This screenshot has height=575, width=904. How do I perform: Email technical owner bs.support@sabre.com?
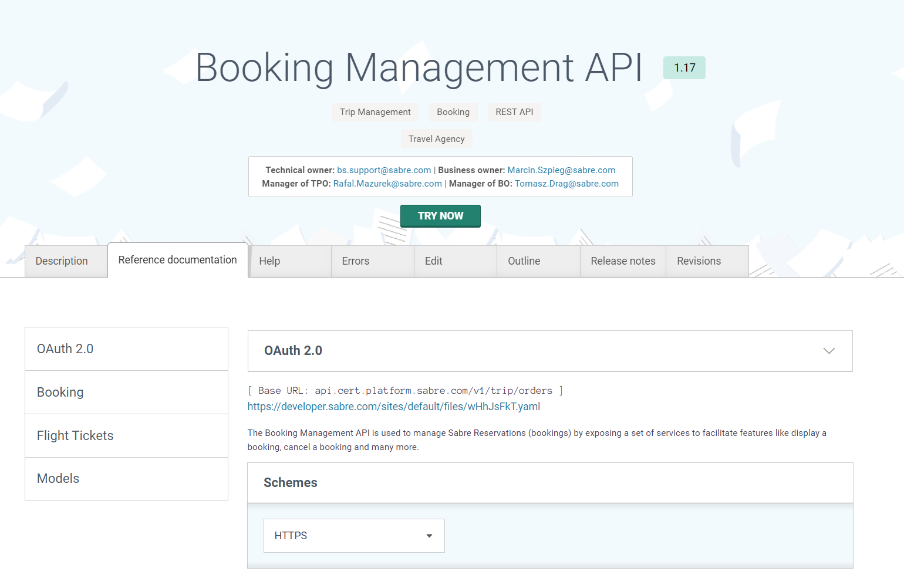click(x=384, y=170)
